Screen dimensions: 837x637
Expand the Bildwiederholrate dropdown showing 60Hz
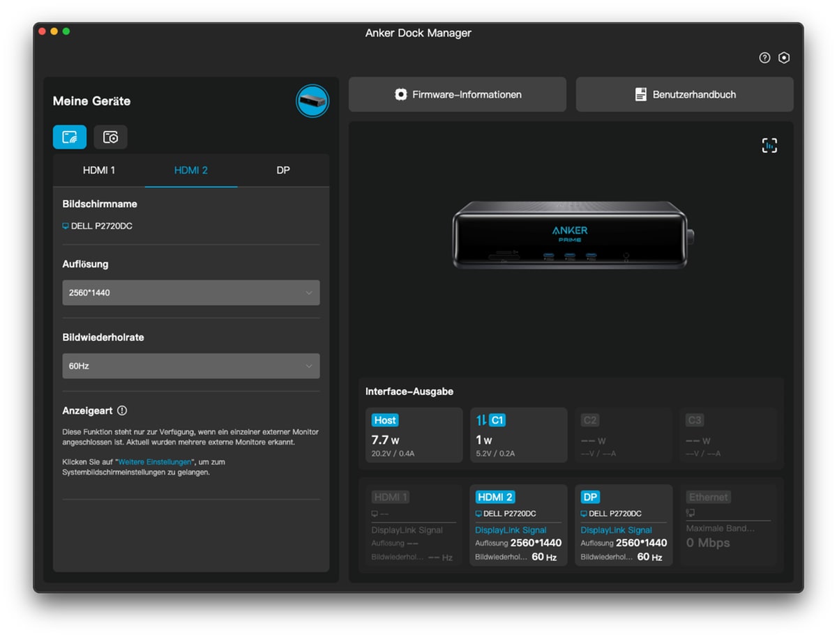click(190, 366)
